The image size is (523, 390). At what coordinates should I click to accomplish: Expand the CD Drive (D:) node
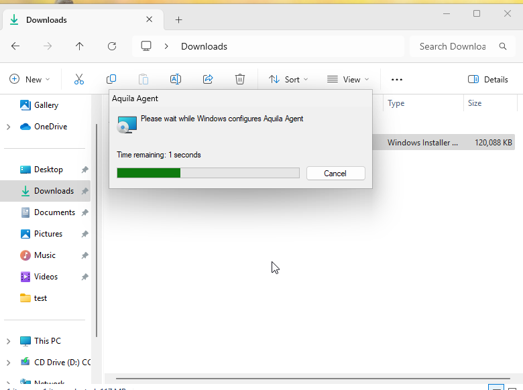[8, 363]
